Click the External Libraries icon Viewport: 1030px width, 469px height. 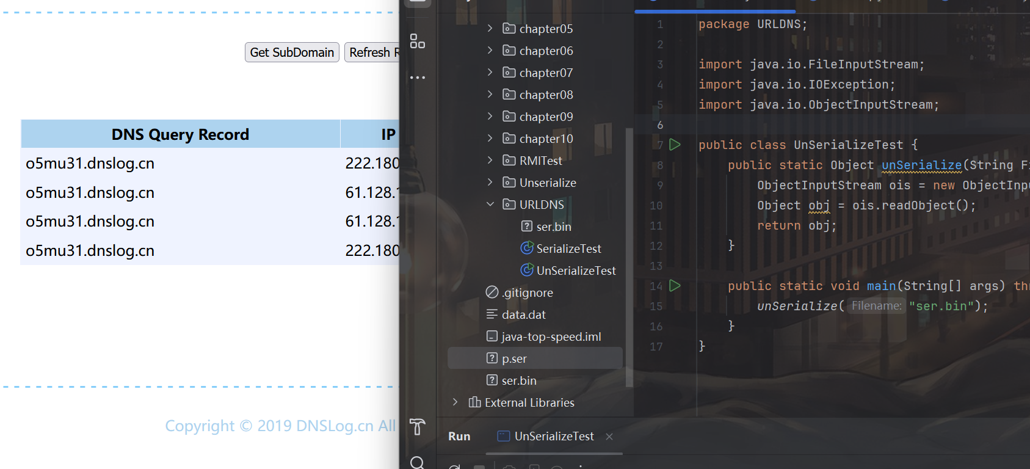coord(474,402)
